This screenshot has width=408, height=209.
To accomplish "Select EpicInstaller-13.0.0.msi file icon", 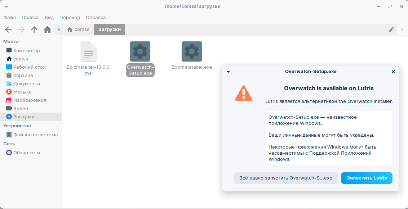I will (x=88, y=51).
